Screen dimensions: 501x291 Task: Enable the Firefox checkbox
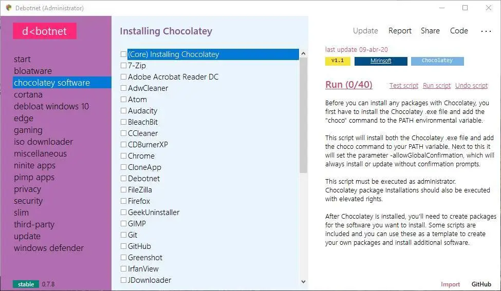click(x=123, y=201)
